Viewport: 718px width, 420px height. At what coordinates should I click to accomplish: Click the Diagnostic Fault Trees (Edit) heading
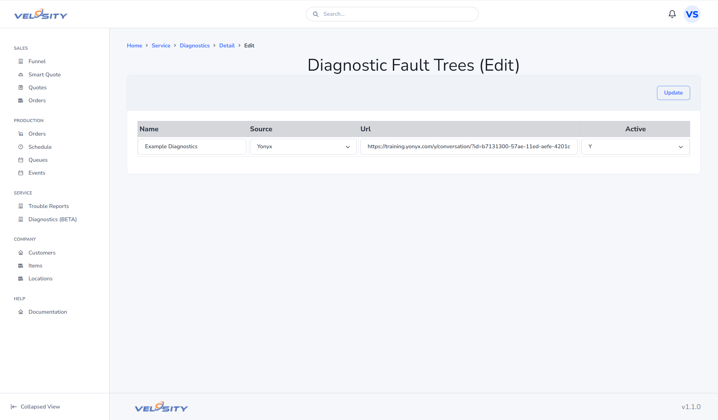pos(414,65)
